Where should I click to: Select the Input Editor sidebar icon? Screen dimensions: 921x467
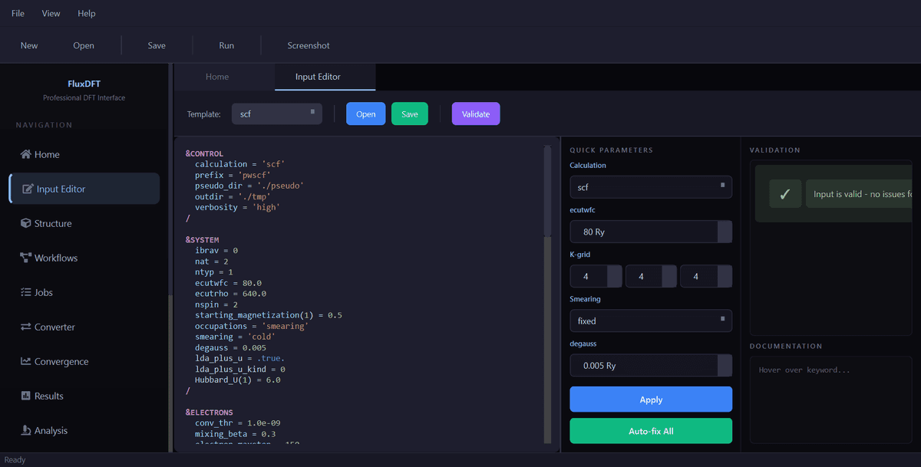click(x=28, y=189)
